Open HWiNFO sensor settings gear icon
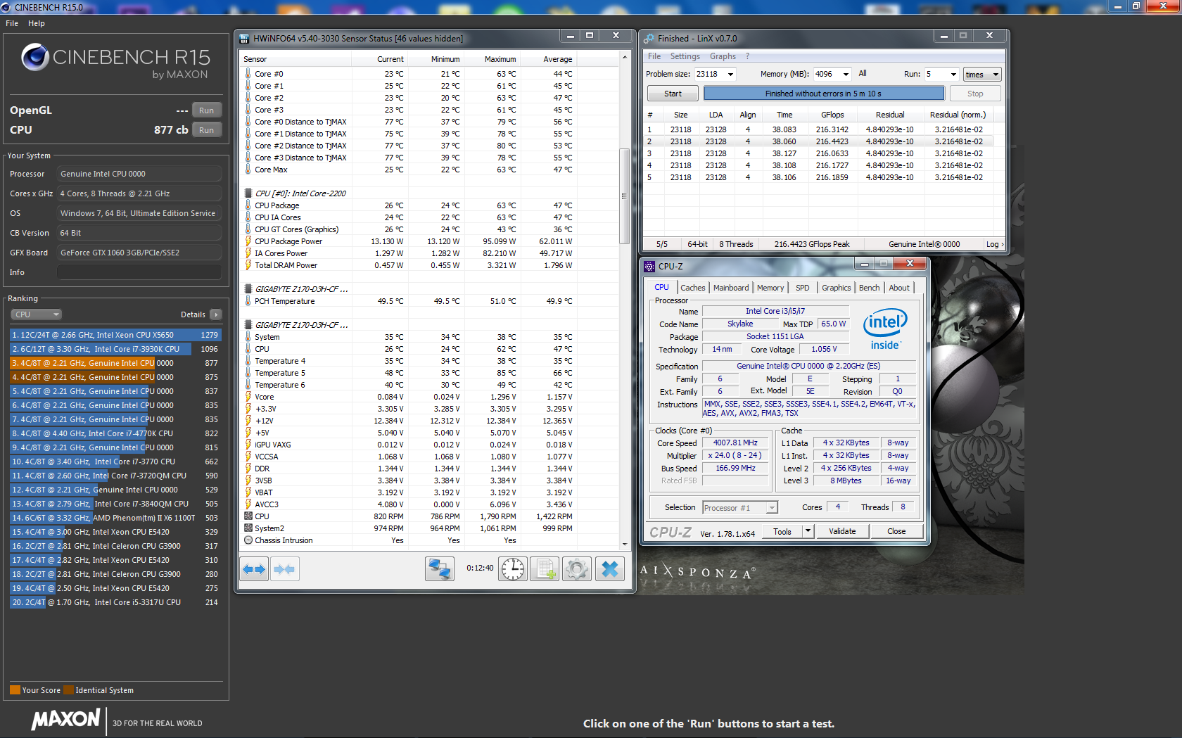Image resolution: width=1182 pixels, height=738 pixels. point(577,568)
